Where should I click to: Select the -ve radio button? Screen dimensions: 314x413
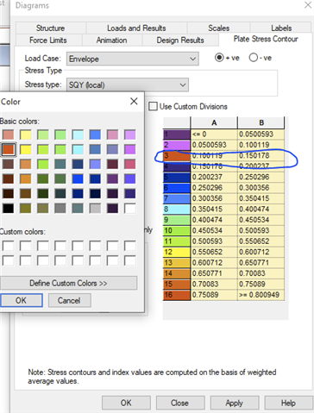pos(254,58)
